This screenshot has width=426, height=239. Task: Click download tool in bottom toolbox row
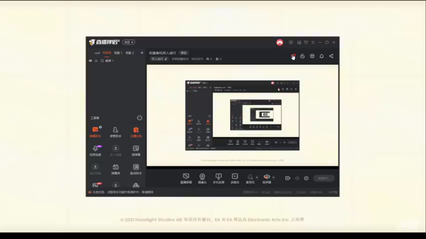point(116,185)
